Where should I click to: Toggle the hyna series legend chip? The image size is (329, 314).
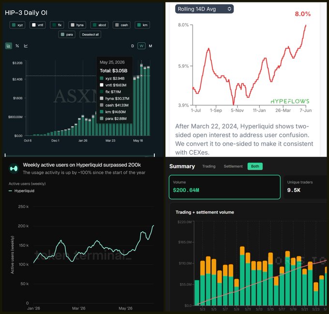point(77,25)
